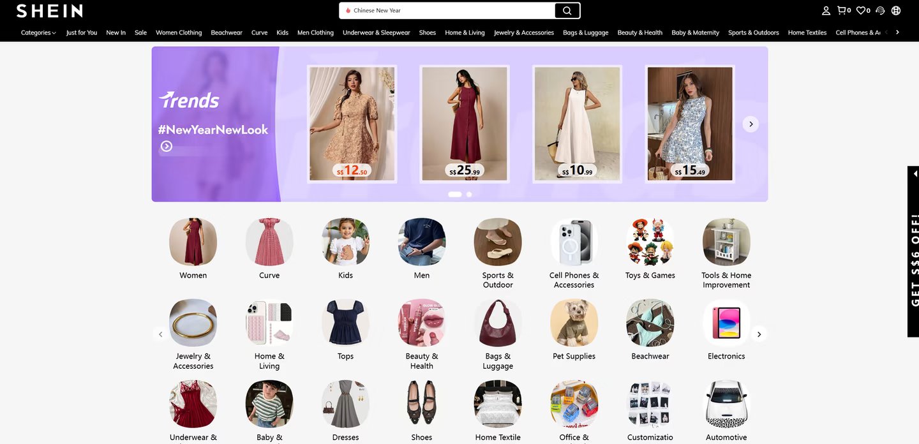919x444 pixels.
Task: Open the wishlist heart icon
Action: click(862, 11)
